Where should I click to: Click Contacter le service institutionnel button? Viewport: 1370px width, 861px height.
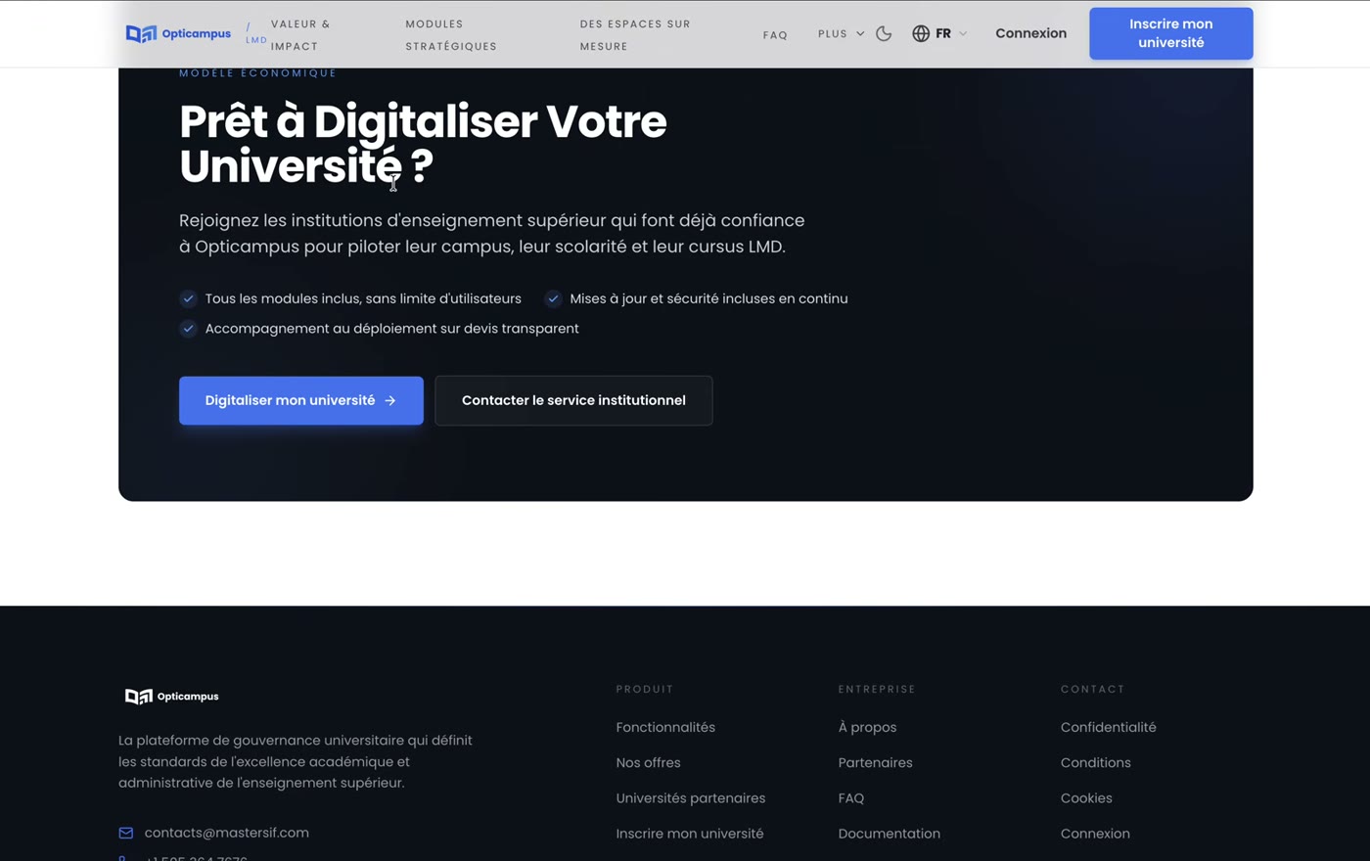tap(573, 400)
